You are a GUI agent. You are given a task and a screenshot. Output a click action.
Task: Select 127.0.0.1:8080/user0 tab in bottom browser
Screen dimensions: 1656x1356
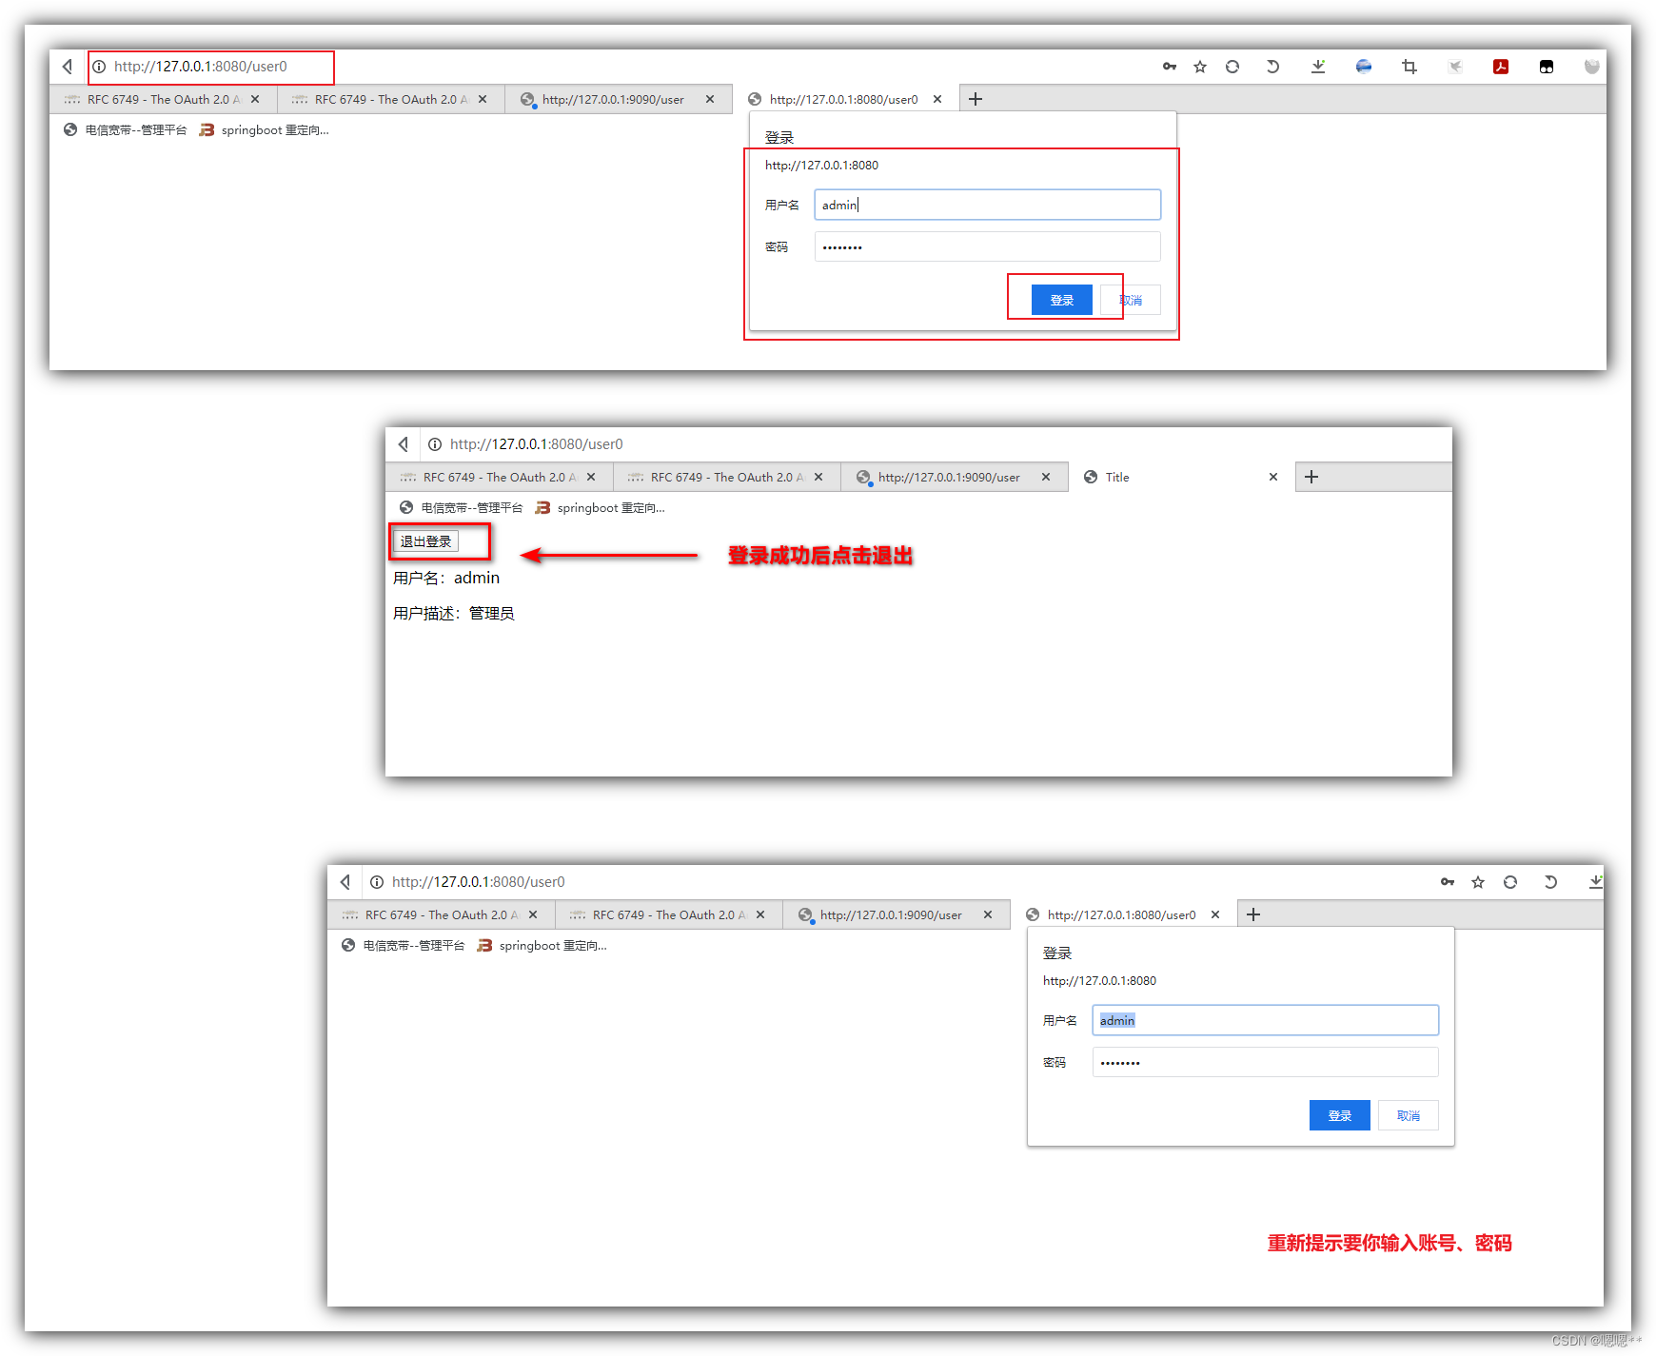(x=1123, y=914)
